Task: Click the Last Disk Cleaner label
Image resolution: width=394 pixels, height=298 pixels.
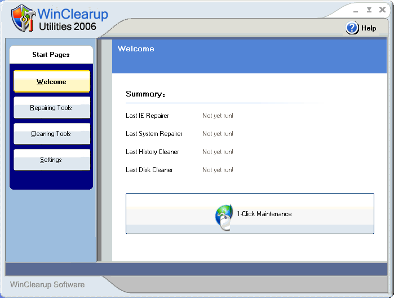Action: 149,170
